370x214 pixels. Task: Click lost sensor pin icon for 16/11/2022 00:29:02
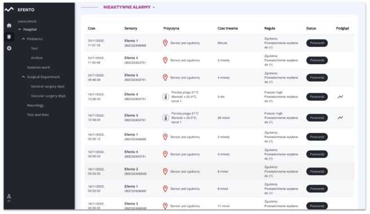[165, 206]
